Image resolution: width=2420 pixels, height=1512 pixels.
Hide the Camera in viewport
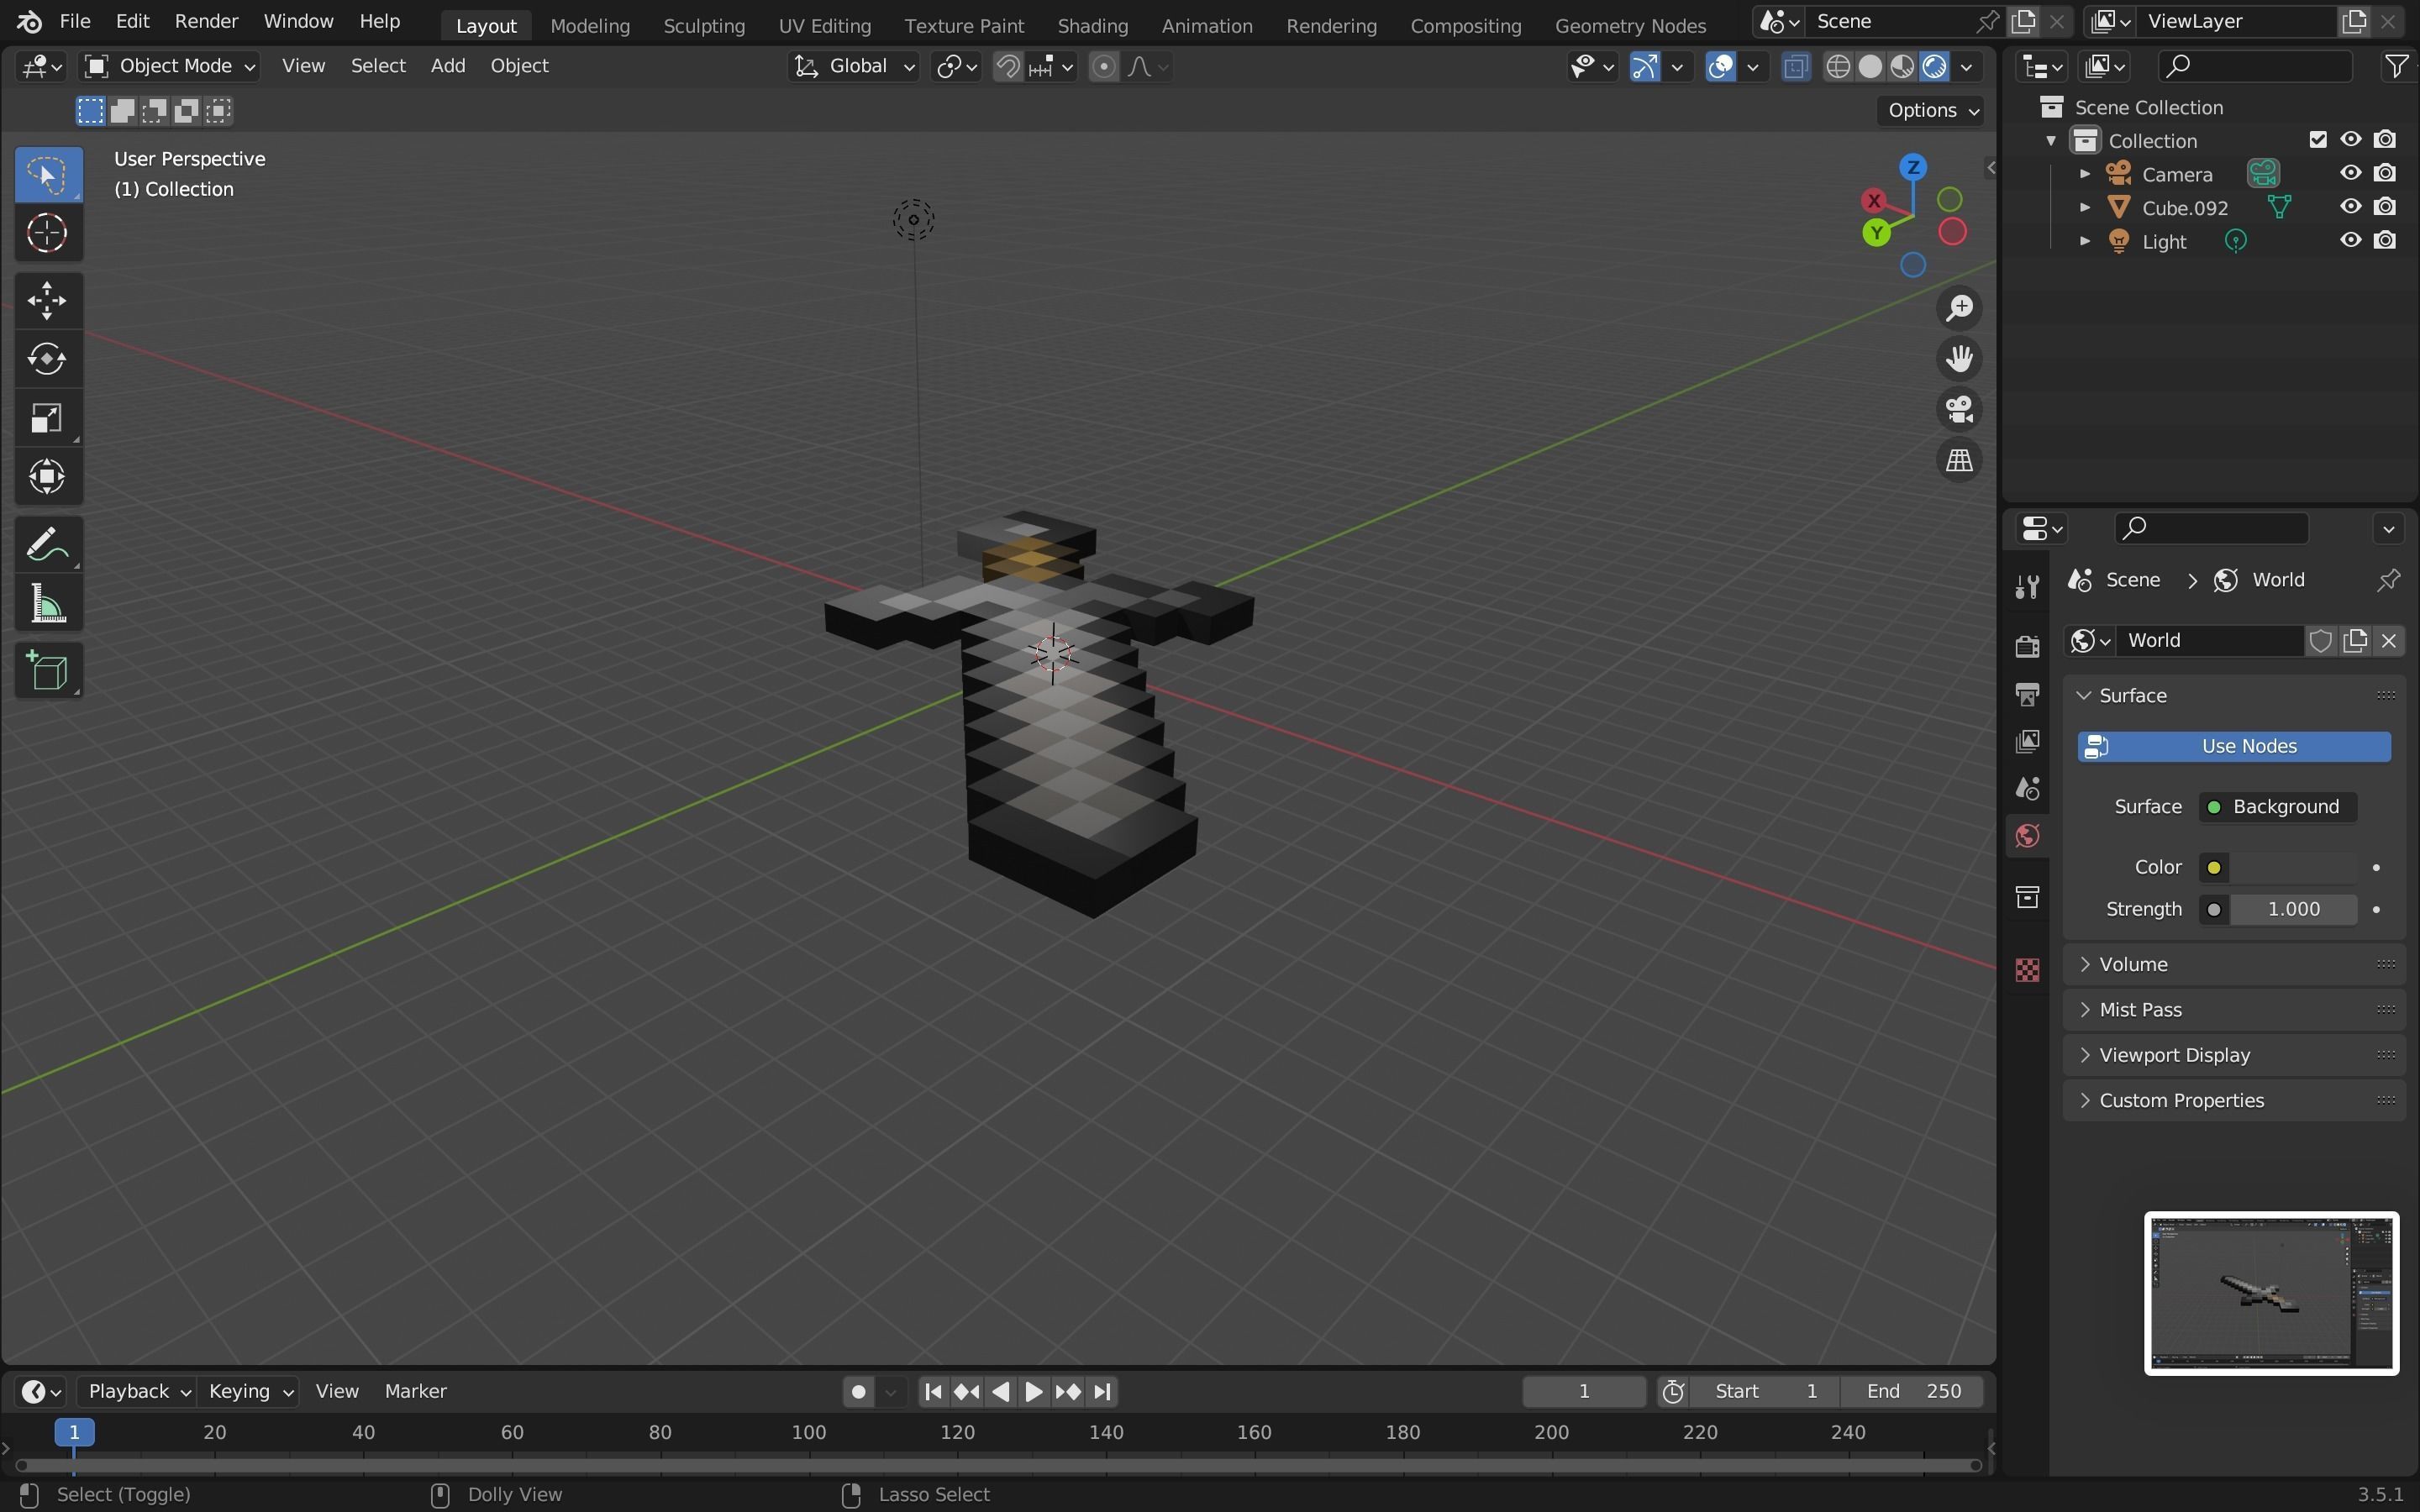point(2351,173)
